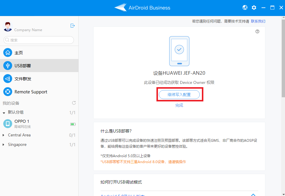Open the 主页 menu item

point(39,52)
